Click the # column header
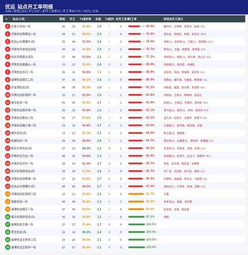The image size is (248, 255). click(x=6, y=19)
